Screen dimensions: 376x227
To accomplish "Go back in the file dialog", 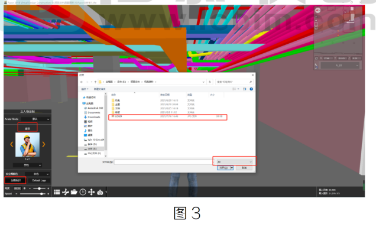I will click(x=82, y=82).
